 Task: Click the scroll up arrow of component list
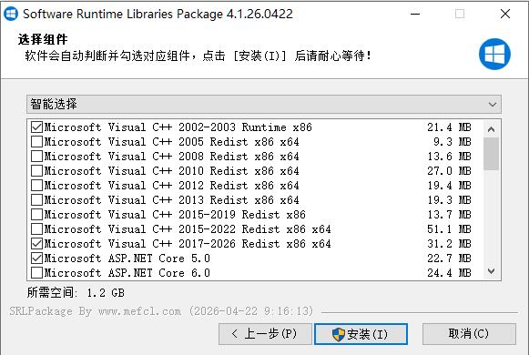point(492,129)
